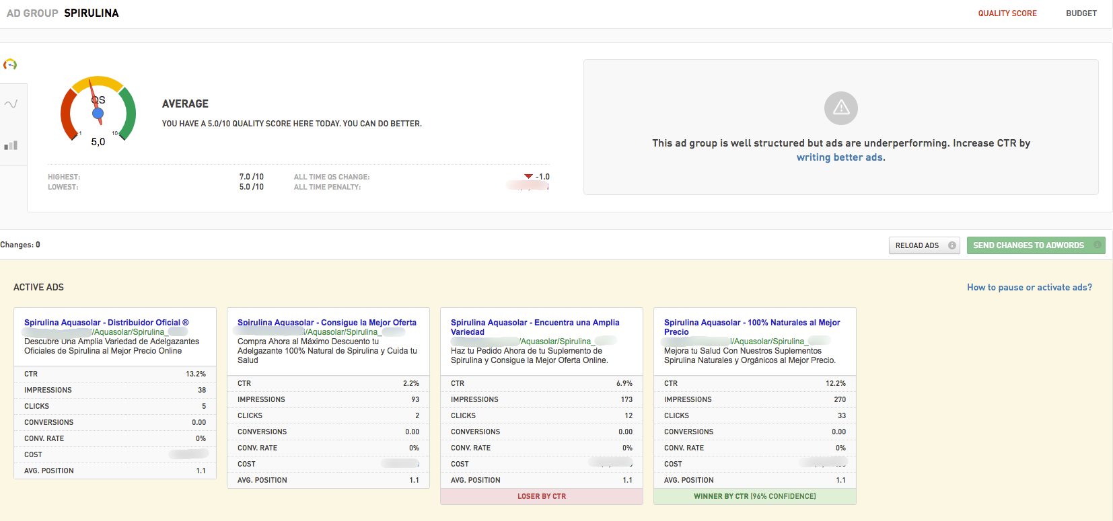Click the 'All Time Penalty' label
1113x521 pixels.
(327, 187)
